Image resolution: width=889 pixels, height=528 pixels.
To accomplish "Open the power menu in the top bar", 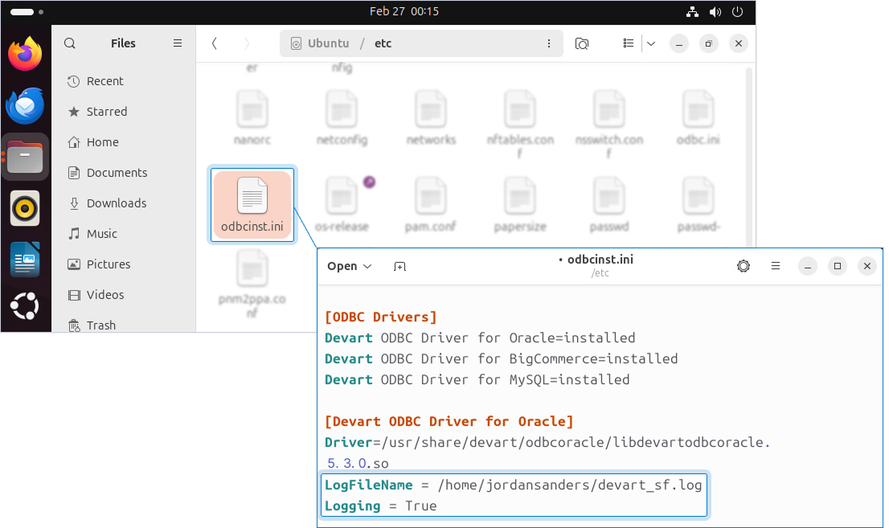I will (x=737, y=12).
